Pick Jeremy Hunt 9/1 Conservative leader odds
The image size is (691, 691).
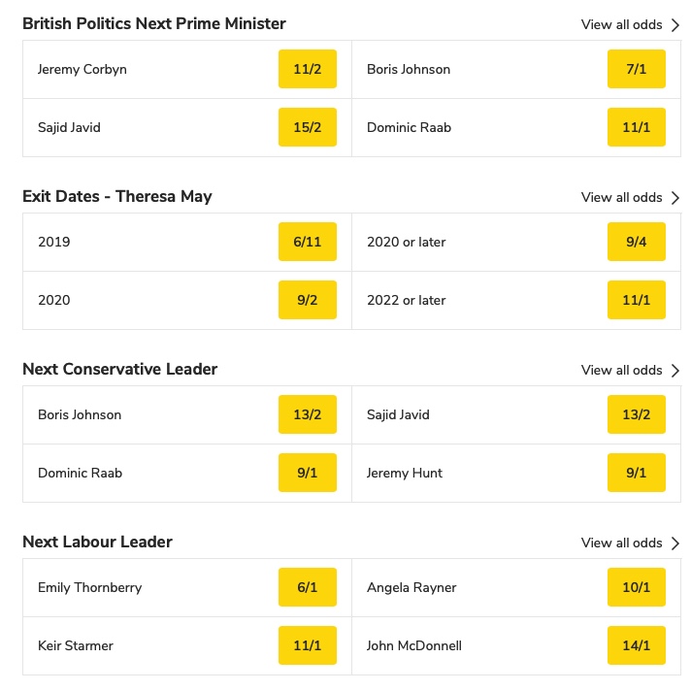pos(637,473)
